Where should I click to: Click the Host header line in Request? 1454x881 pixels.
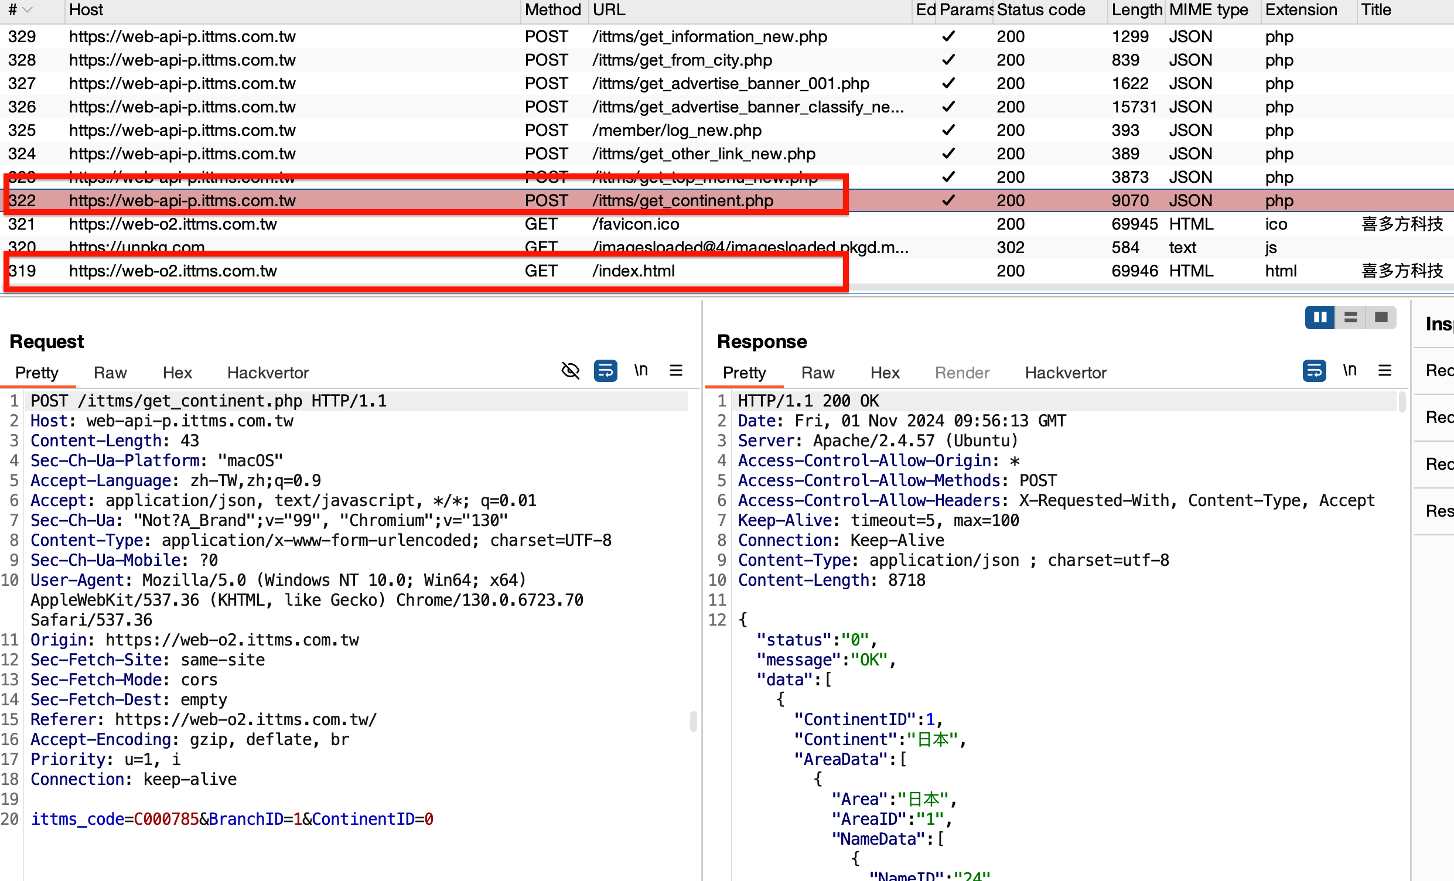162,421
